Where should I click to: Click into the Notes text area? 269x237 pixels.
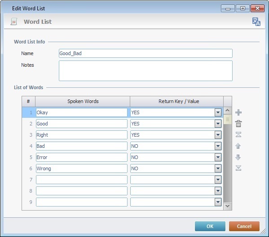point(146,71)
